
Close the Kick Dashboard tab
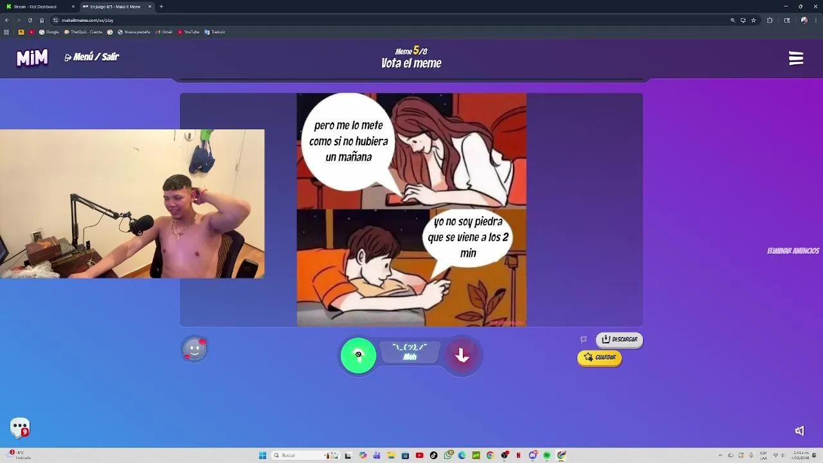pos(73,6)
